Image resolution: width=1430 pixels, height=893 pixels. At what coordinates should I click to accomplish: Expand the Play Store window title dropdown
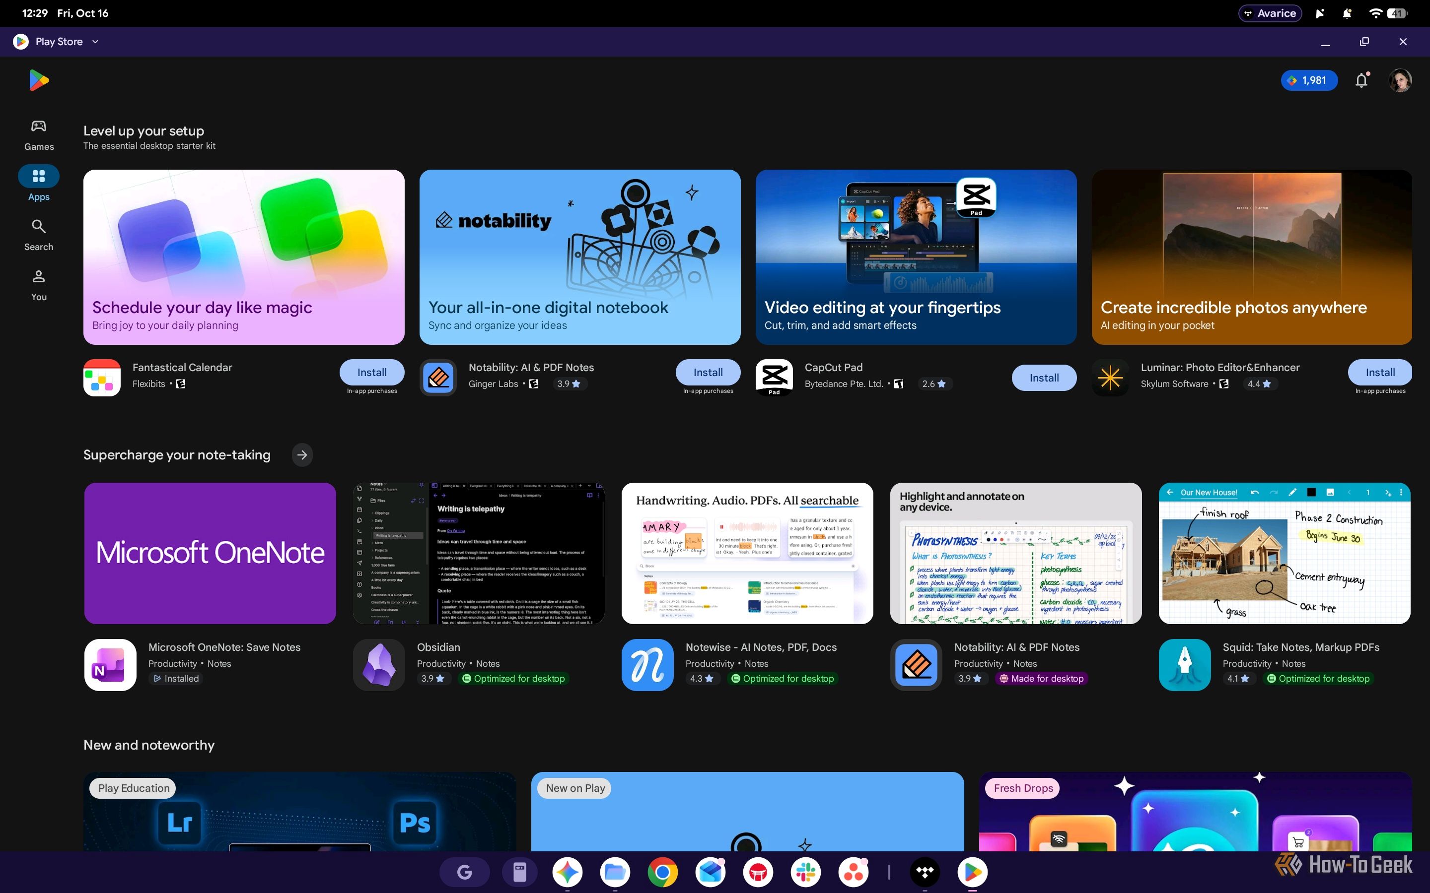pyautogui.click(x=95, y=41)
